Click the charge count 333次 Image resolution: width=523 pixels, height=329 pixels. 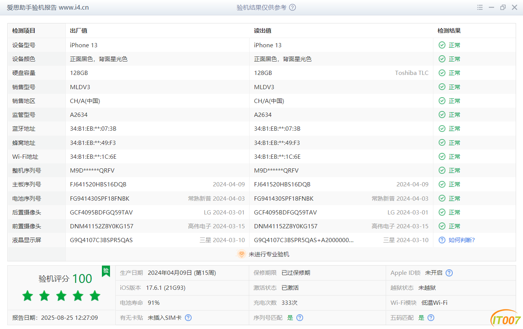(x=290, y=303)
